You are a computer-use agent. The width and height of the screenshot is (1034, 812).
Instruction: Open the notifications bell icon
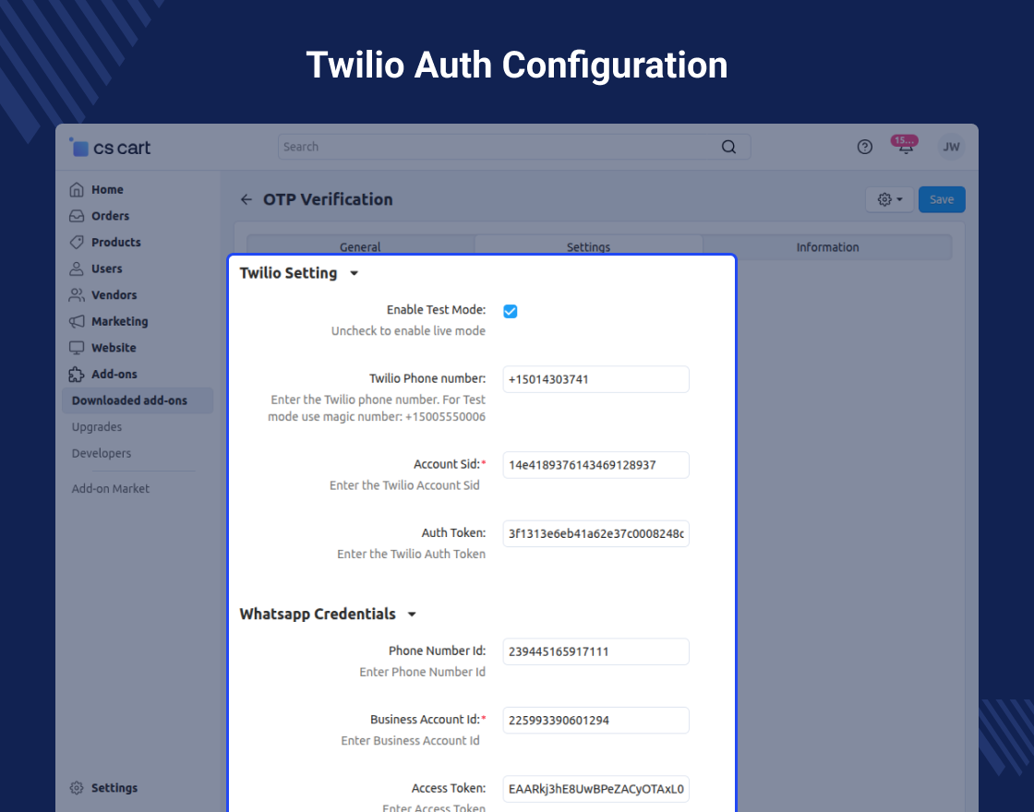(x=906, y=147)
